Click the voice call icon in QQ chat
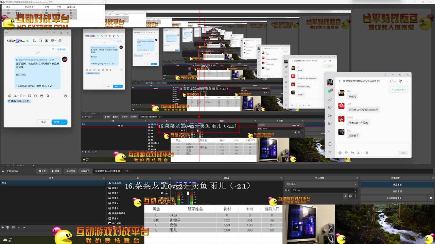435x244 pixels. pyautogui.click(x=34, y=41)
